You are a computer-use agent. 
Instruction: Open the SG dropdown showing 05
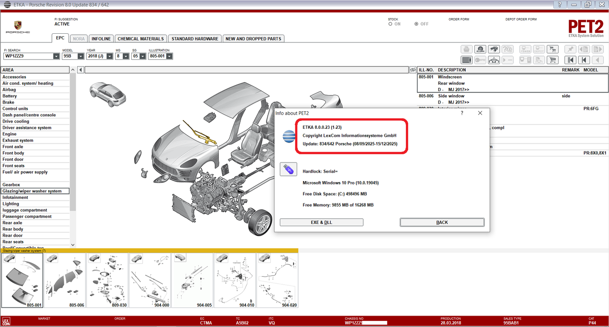tap(142, 56)
